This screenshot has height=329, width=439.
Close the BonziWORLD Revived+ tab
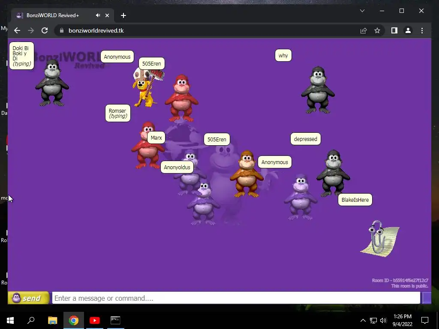[x=107, y=15]
